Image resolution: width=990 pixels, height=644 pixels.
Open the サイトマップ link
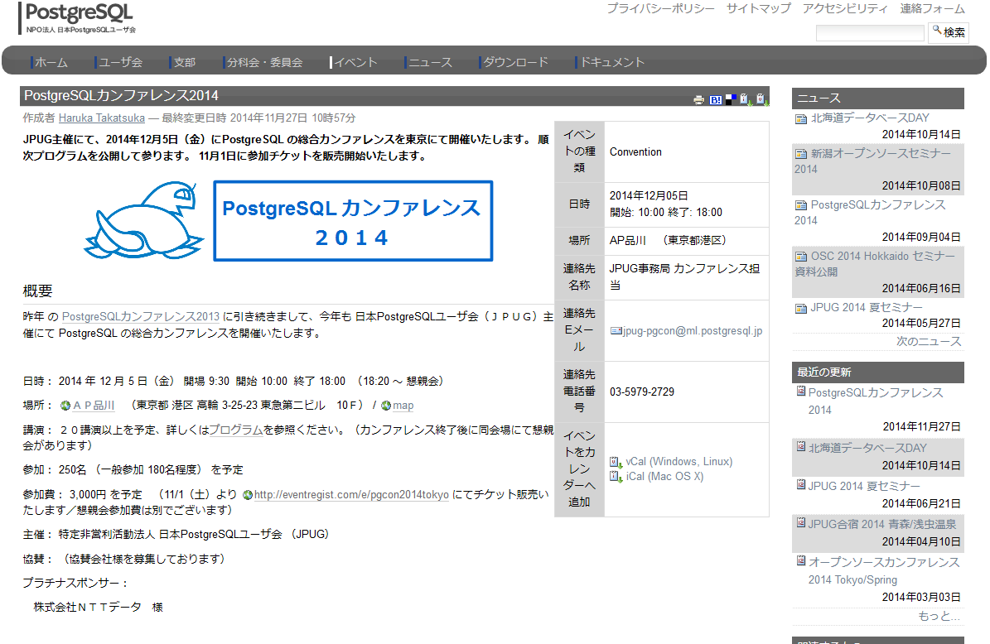758,9
